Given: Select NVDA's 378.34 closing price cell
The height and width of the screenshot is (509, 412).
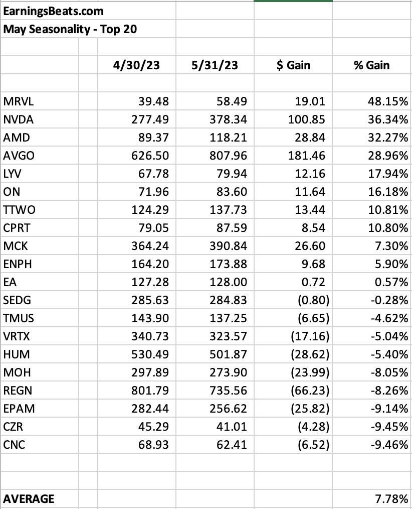Looking at the screenshot, I should [215, 119].
